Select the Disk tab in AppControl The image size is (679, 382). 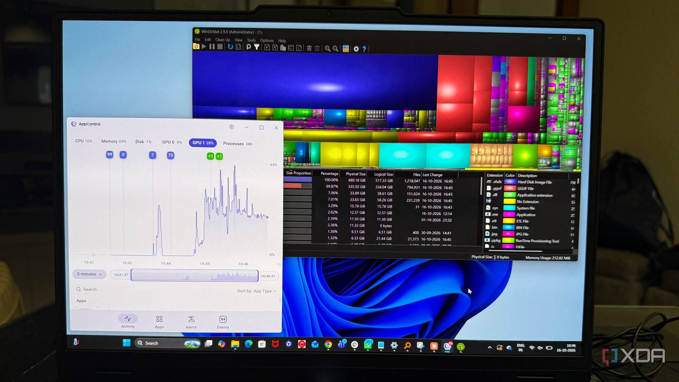coord(143,142)
